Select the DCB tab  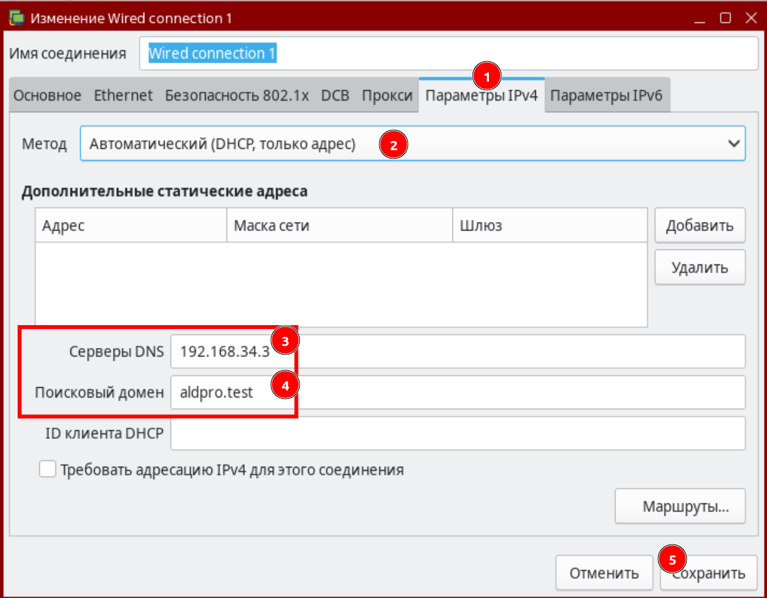click(335, 96)
